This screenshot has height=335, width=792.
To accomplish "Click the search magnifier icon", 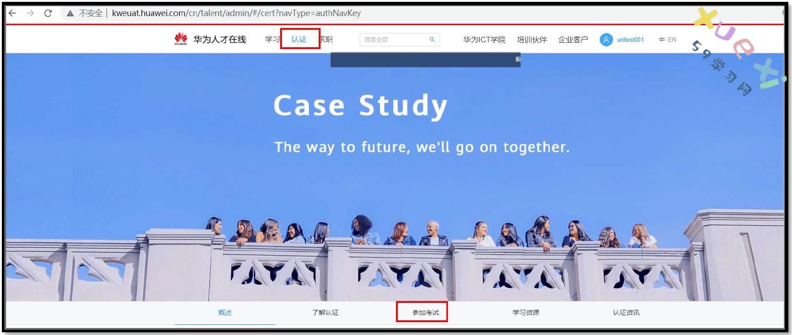I will tap(432, 39).
